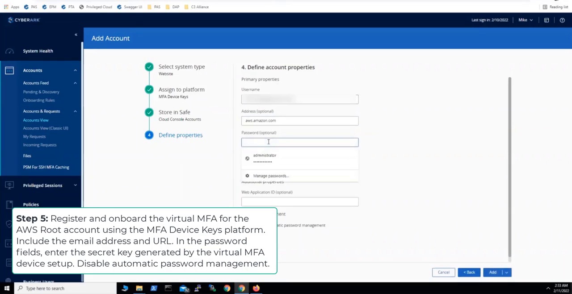572x294 pixels.
Task: Open the help question mark icon
Action: tap(562, 20)
